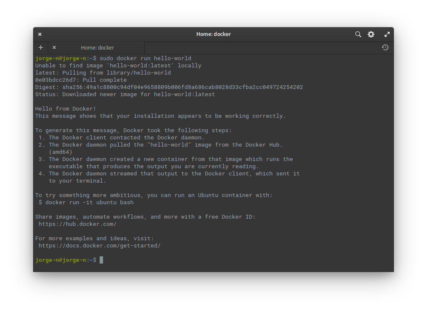Click 'Share images, automate workflows' line
Viewport: 427px width, 311px height.
click(x=145, y=217)
